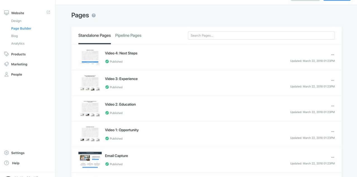Switch to Standalone Pages tab
Screen dimensions: 357x177
(95, 36)
